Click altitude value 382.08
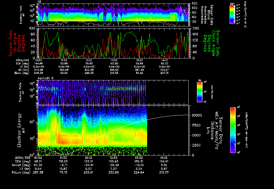 coord(64,70)
